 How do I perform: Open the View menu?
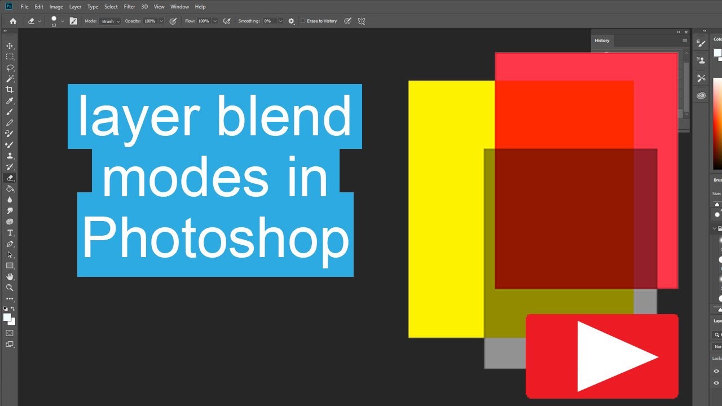pos(159,7)
